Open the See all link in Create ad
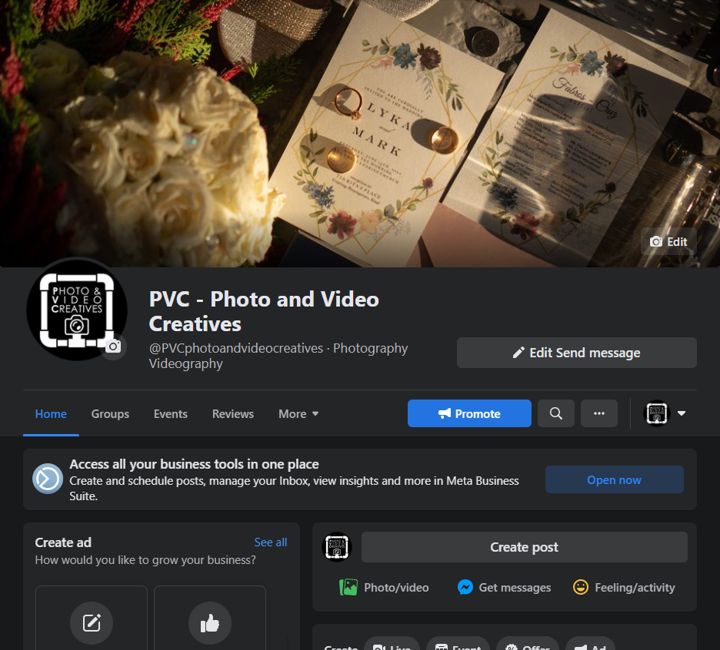Viewport: 720px width, 650px height. (x=271, y=542)
